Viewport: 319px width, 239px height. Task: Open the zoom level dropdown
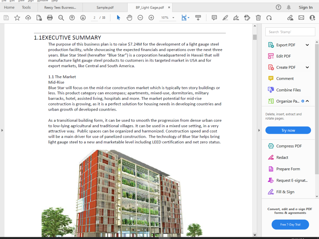(173, 18)
